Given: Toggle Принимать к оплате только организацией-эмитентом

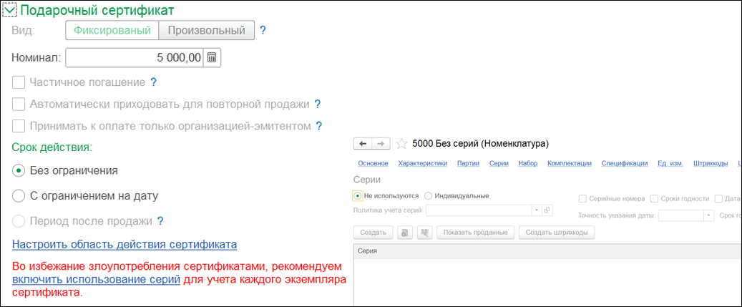Looking at the screenshot, I should click(19, 126).
